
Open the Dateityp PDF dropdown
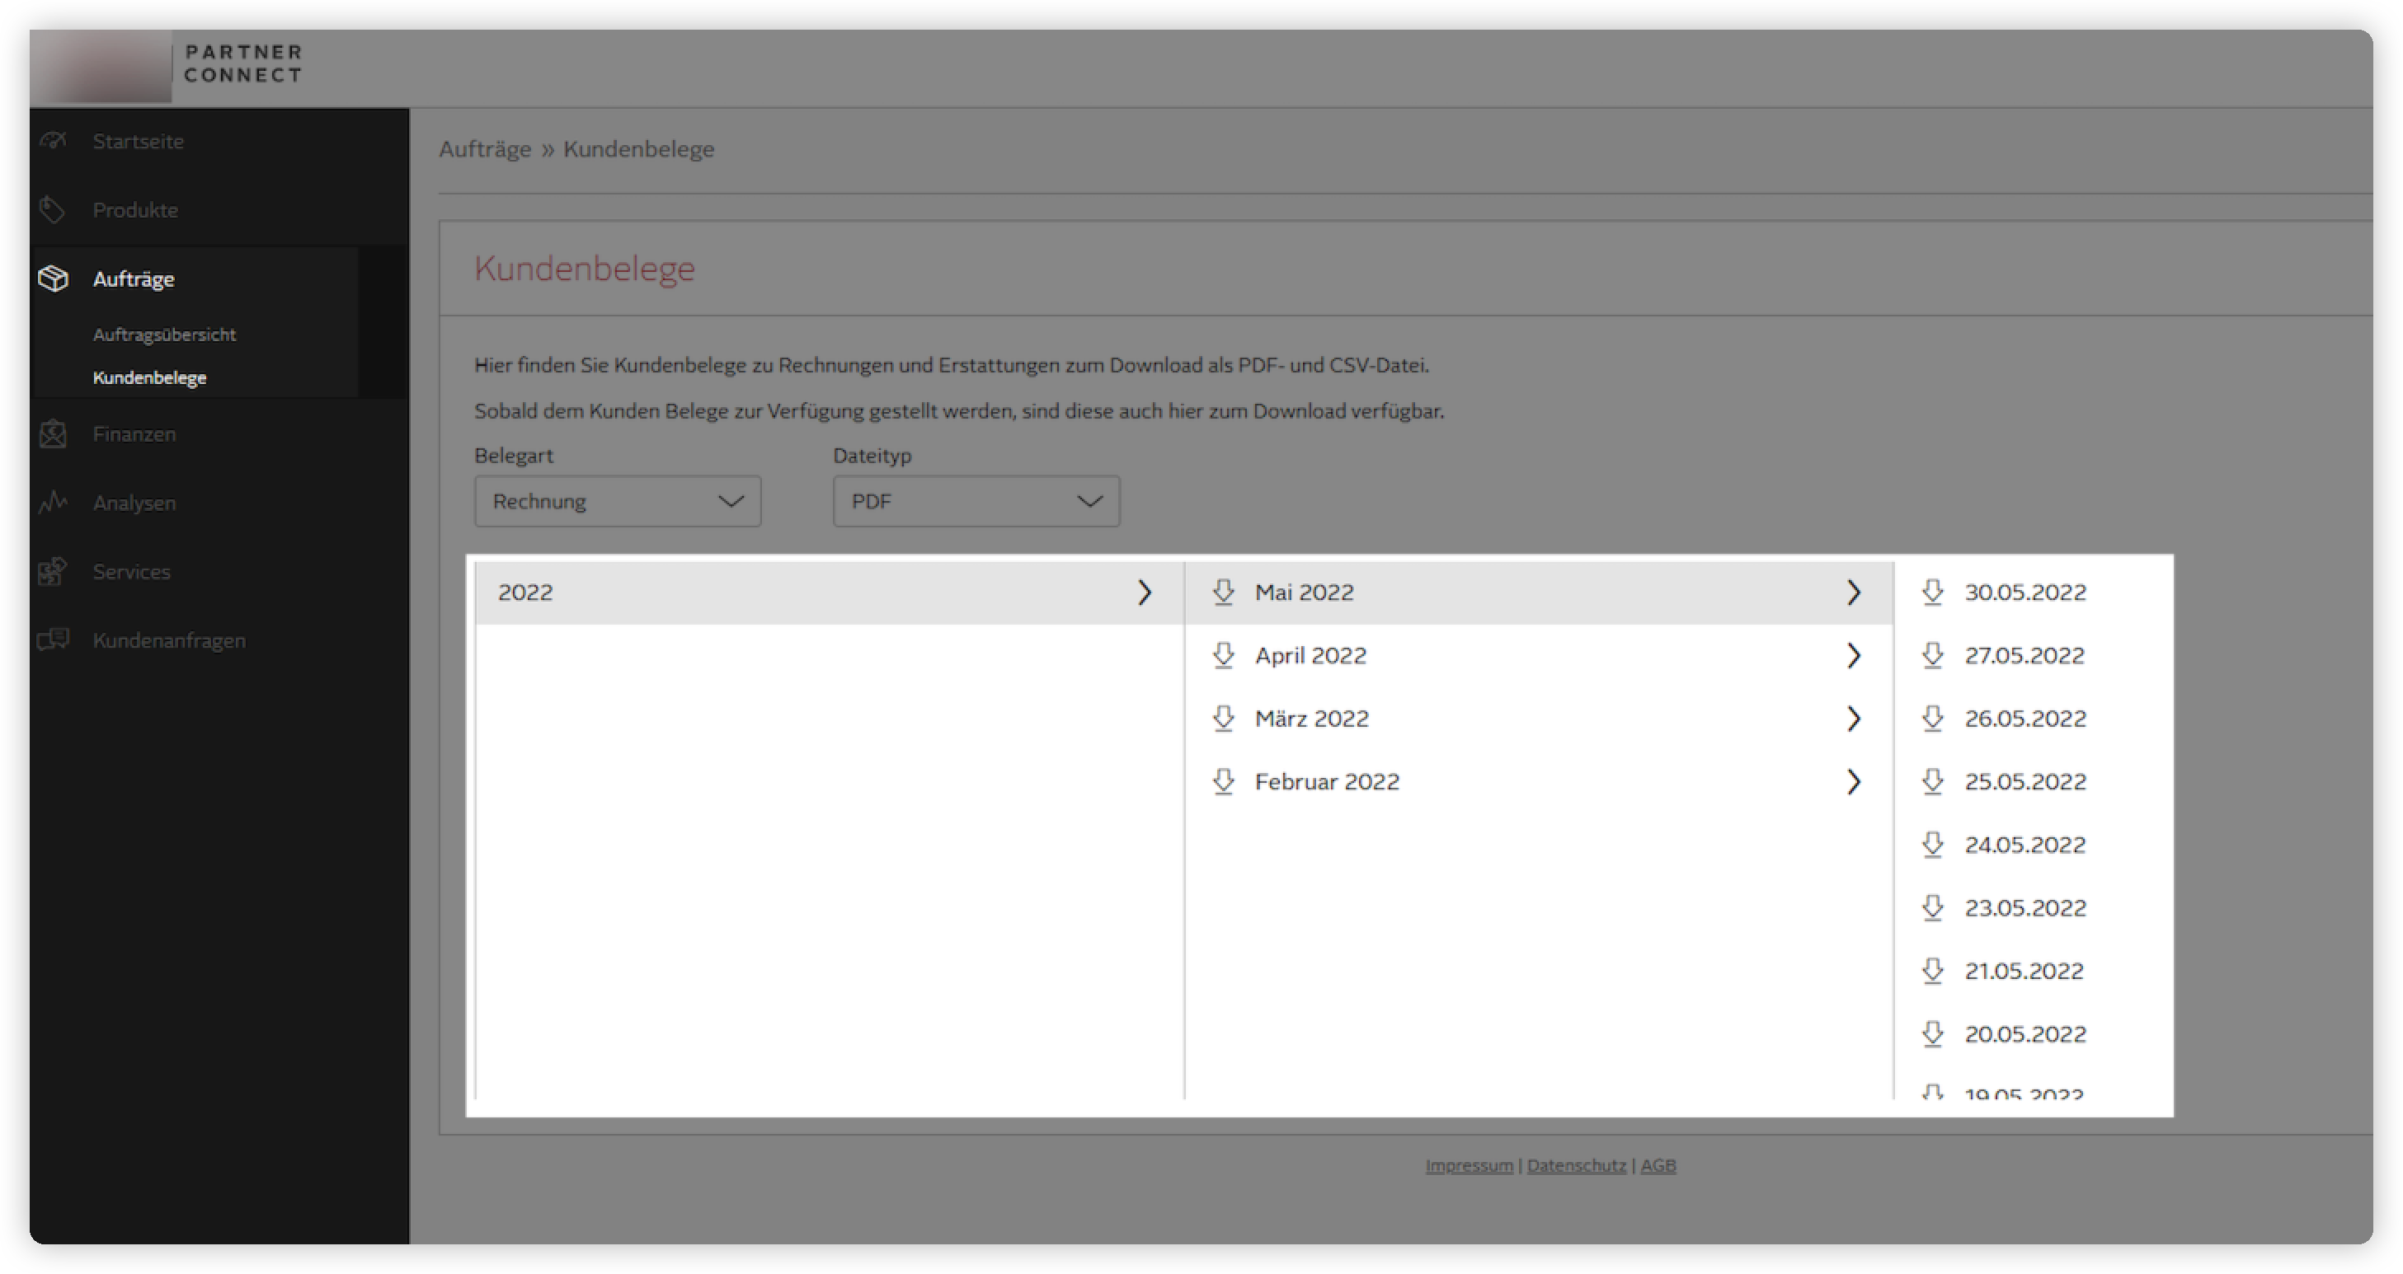click(975, 501)
